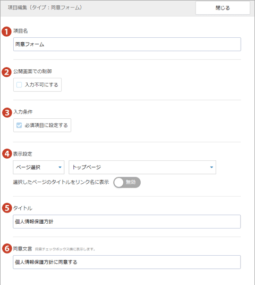255x285 pixels.
Task: Click the 閉じる button
Action: [223, 8]
